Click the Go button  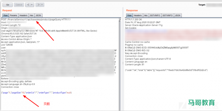pyautogui.click(x=8, y=5)
